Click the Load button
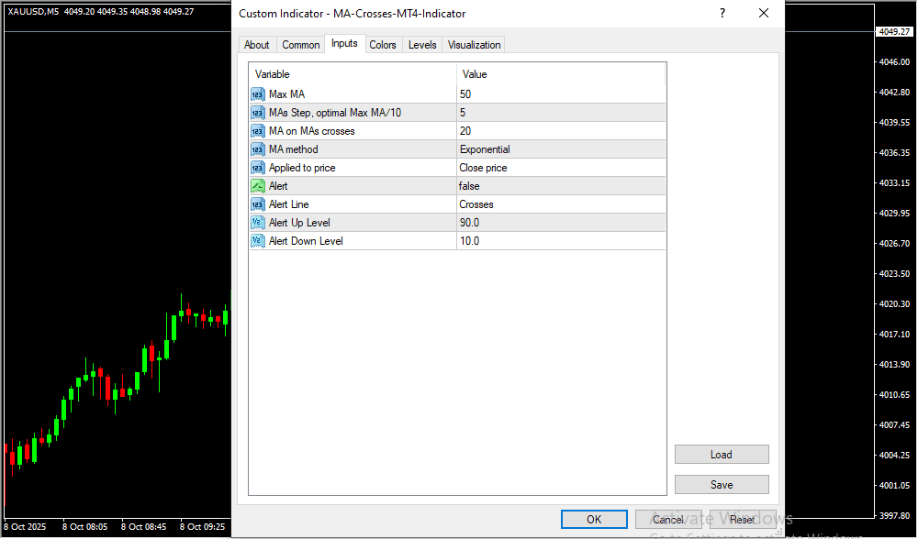The width and height of the screenshot is (918, 539). pyautogui.click(x=721, y=455)
